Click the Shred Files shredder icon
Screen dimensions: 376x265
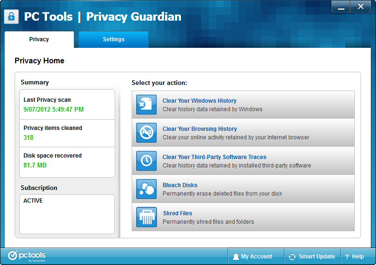(x=146, y=217)
